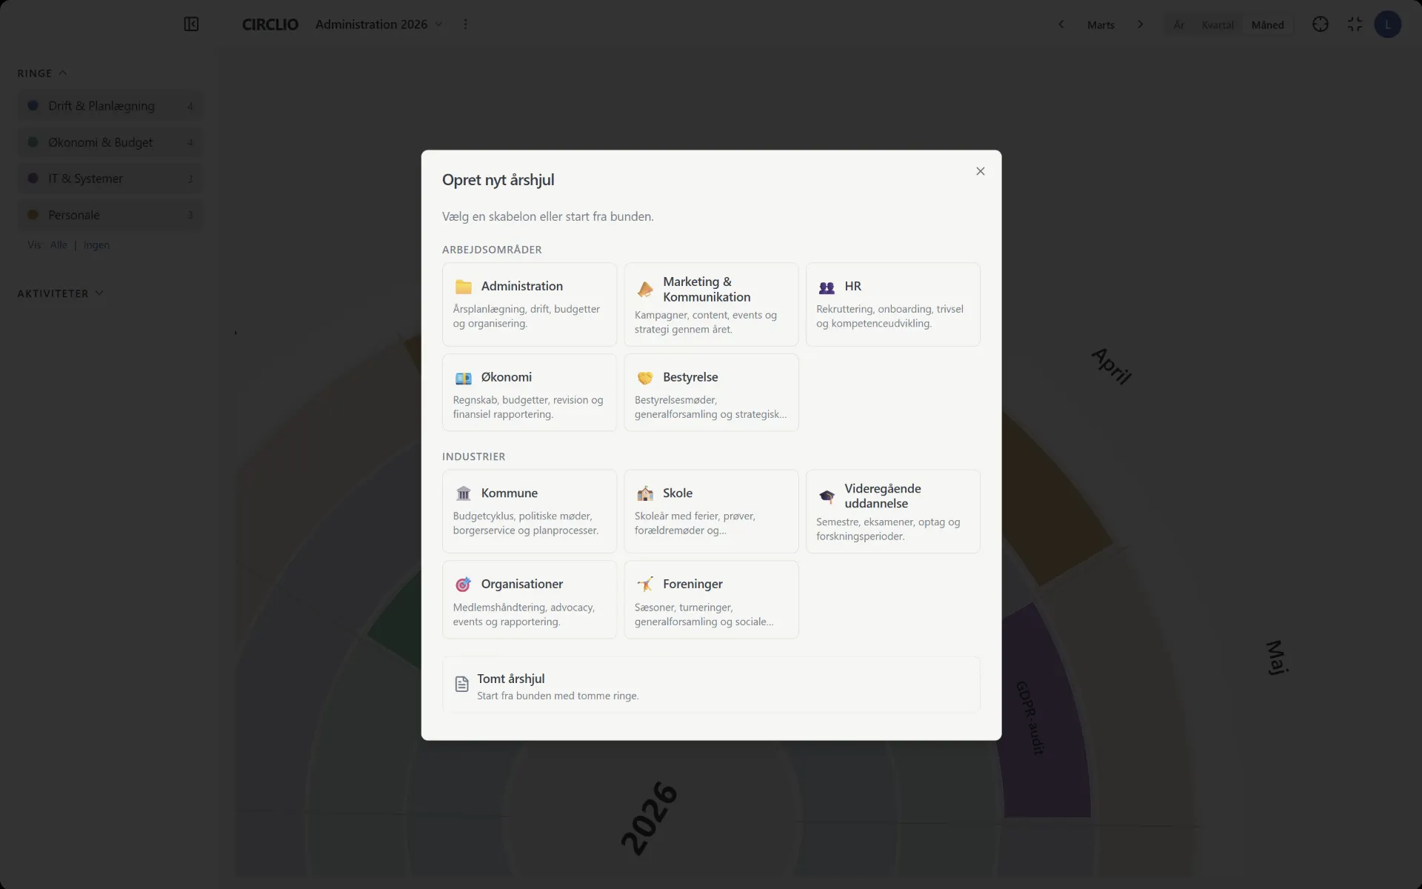Click the HR people icon
Viewport: 1422px width, 889px height.
(x=827, y=287)
